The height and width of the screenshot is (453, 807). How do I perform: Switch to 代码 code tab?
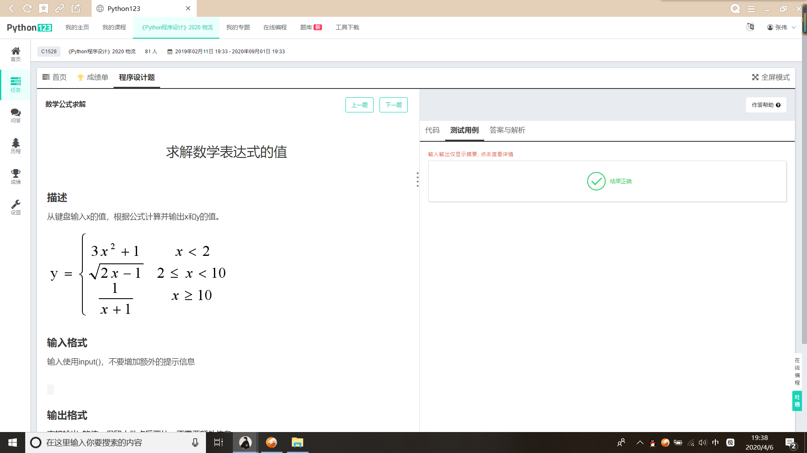tap(432, 130)
